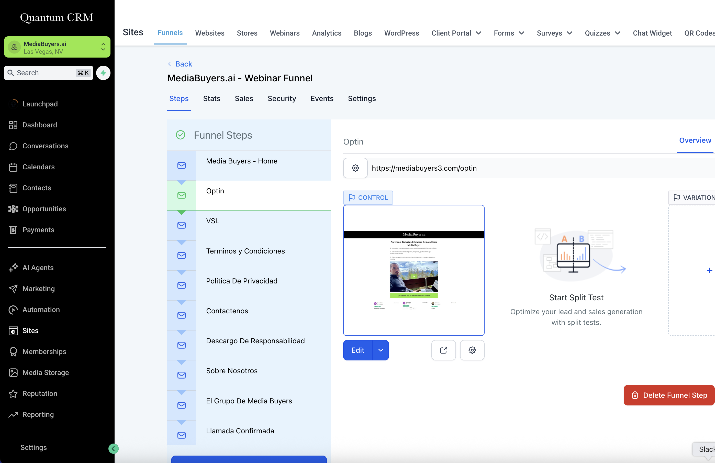Go to AI Agents sidebar item
This screenshot has height=463, width=715.
click(38, 267)
